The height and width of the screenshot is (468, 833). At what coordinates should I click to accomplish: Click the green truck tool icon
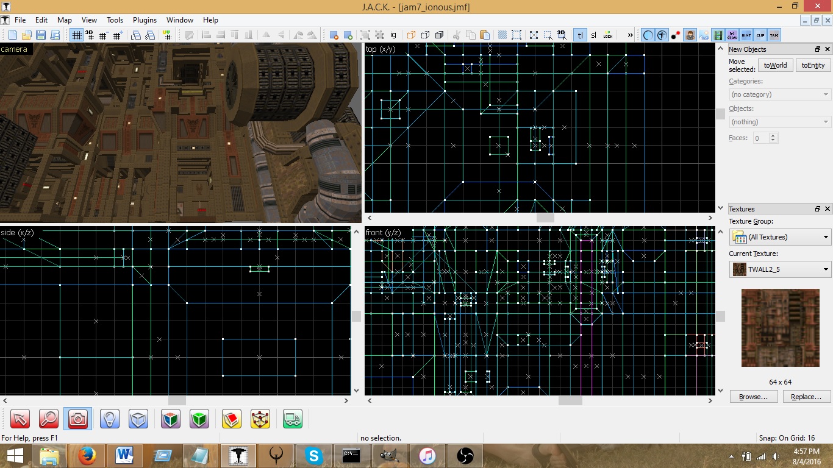coord(293,419)
